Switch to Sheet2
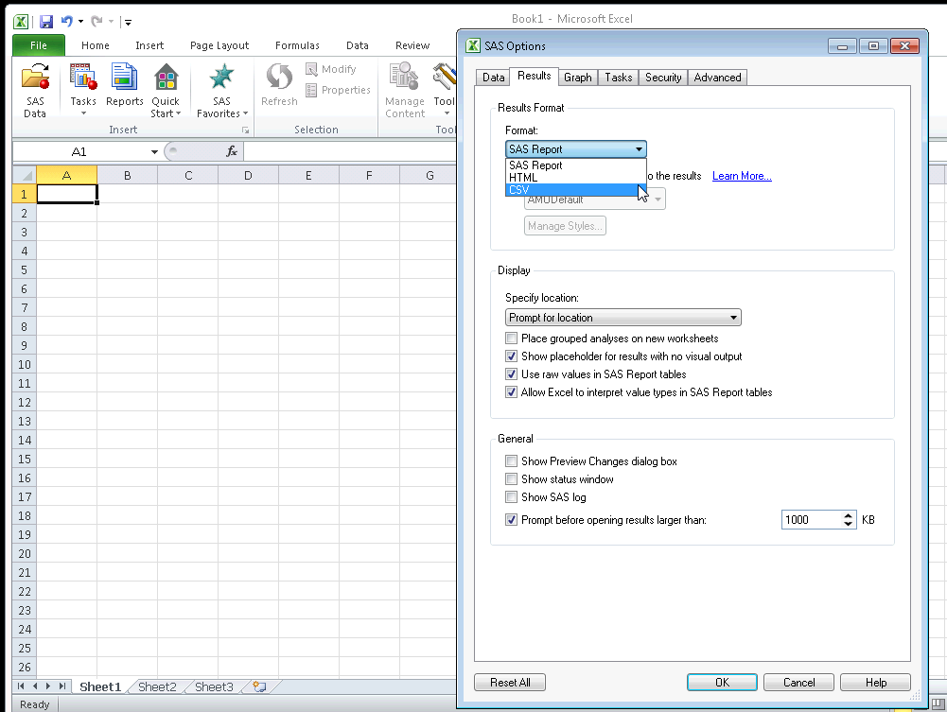947x712 pixels. tap(155, 686)
